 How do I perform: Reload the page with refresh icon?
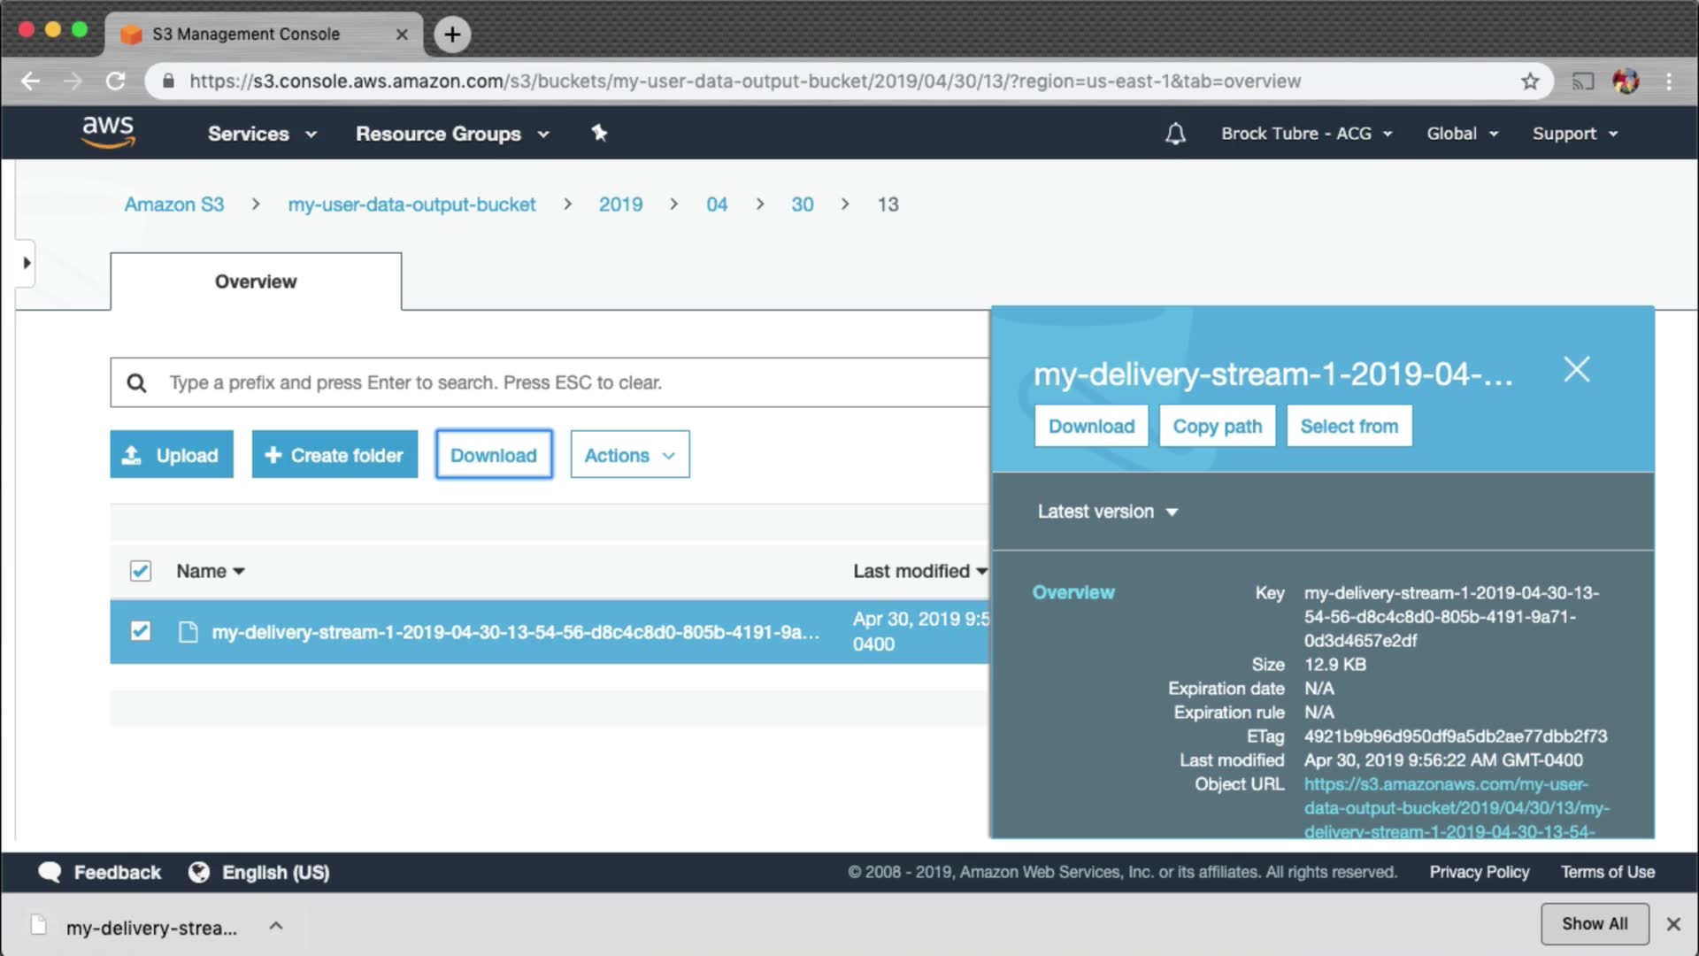116,81
